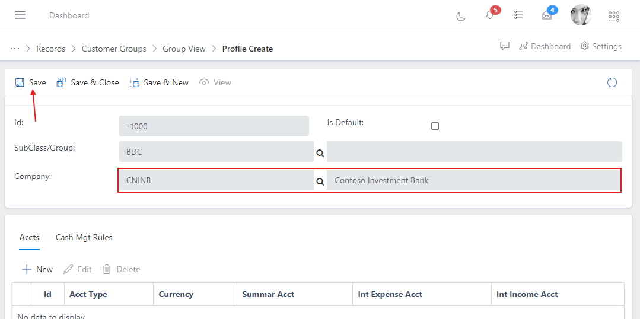Open Company lookup search icon
Image resolution: width=640 pixels, height=319 pixels.
(320, 181)
